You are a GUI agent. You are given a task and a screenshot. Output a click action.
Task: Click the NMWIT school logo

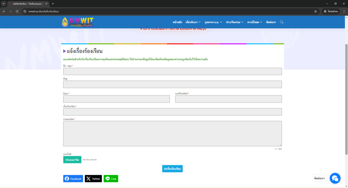(77, 22)
